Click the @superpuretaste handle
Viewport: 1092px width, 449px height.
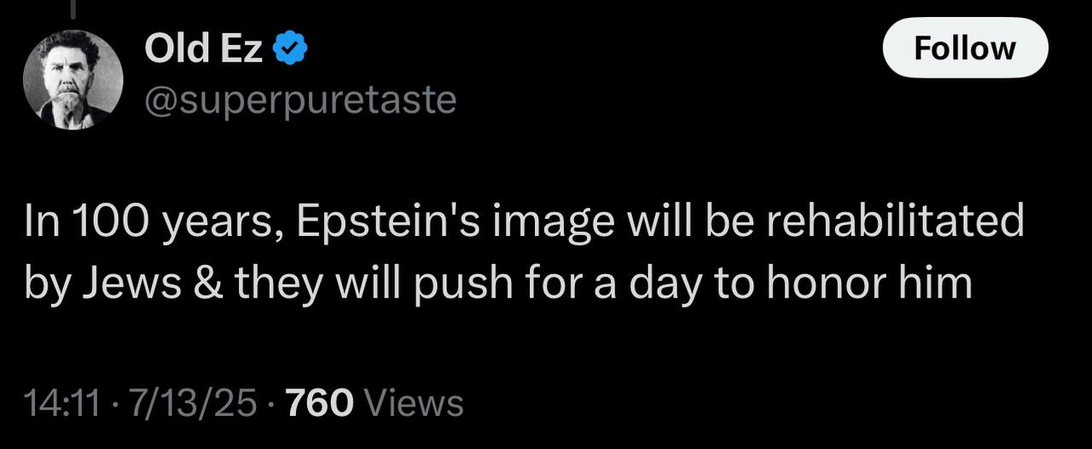[x=300, y=101]
